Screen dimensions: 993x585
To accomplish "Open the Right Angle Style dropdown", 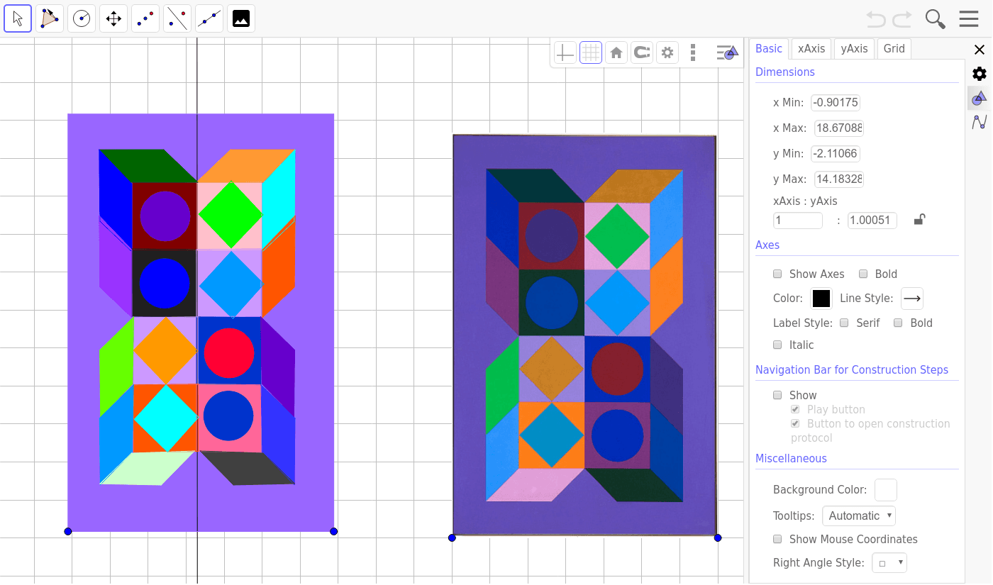I will click(x=889, y=563).
